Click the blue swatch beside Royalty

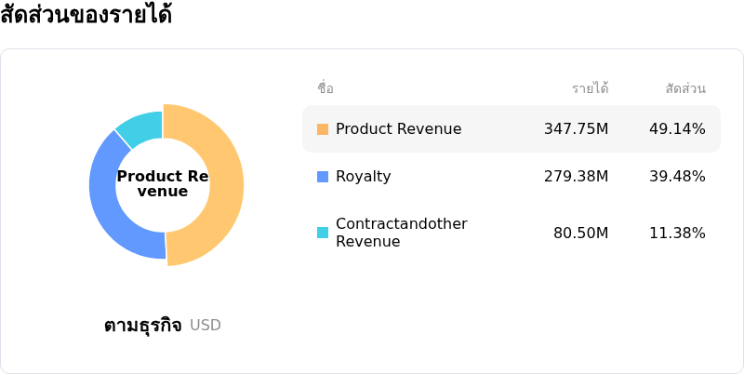coord(323,177)
